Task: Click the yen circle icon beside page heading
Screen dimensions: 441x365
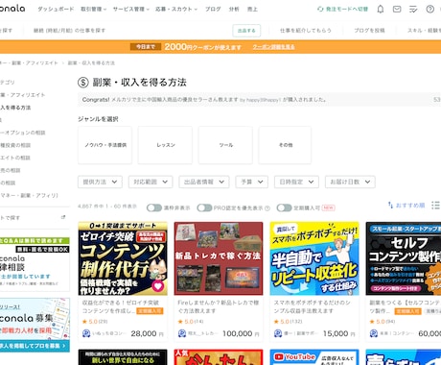Action: point(83,83)
